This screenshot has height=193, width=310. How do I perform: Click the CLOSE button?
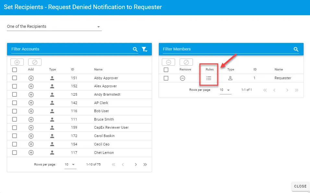click(300, 186)
